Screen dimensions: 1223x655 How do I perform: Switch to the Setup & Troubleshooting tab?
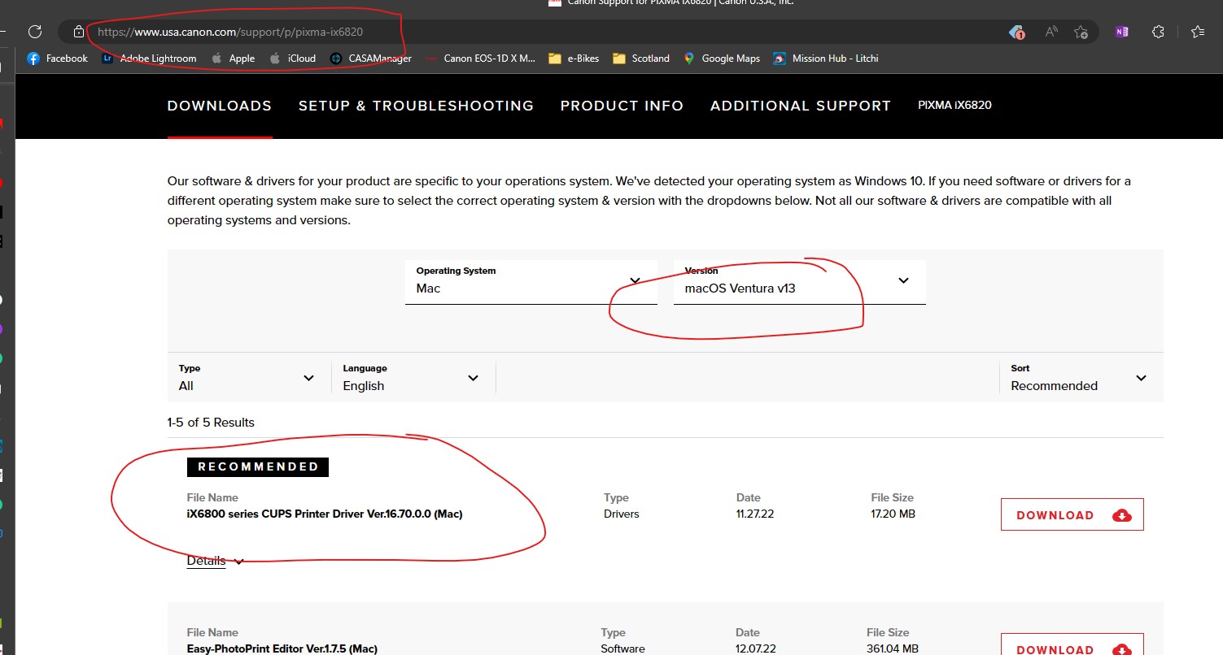[x=416, y=106]
